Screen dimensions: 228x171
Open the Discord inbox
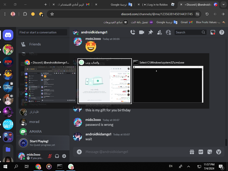213,32
